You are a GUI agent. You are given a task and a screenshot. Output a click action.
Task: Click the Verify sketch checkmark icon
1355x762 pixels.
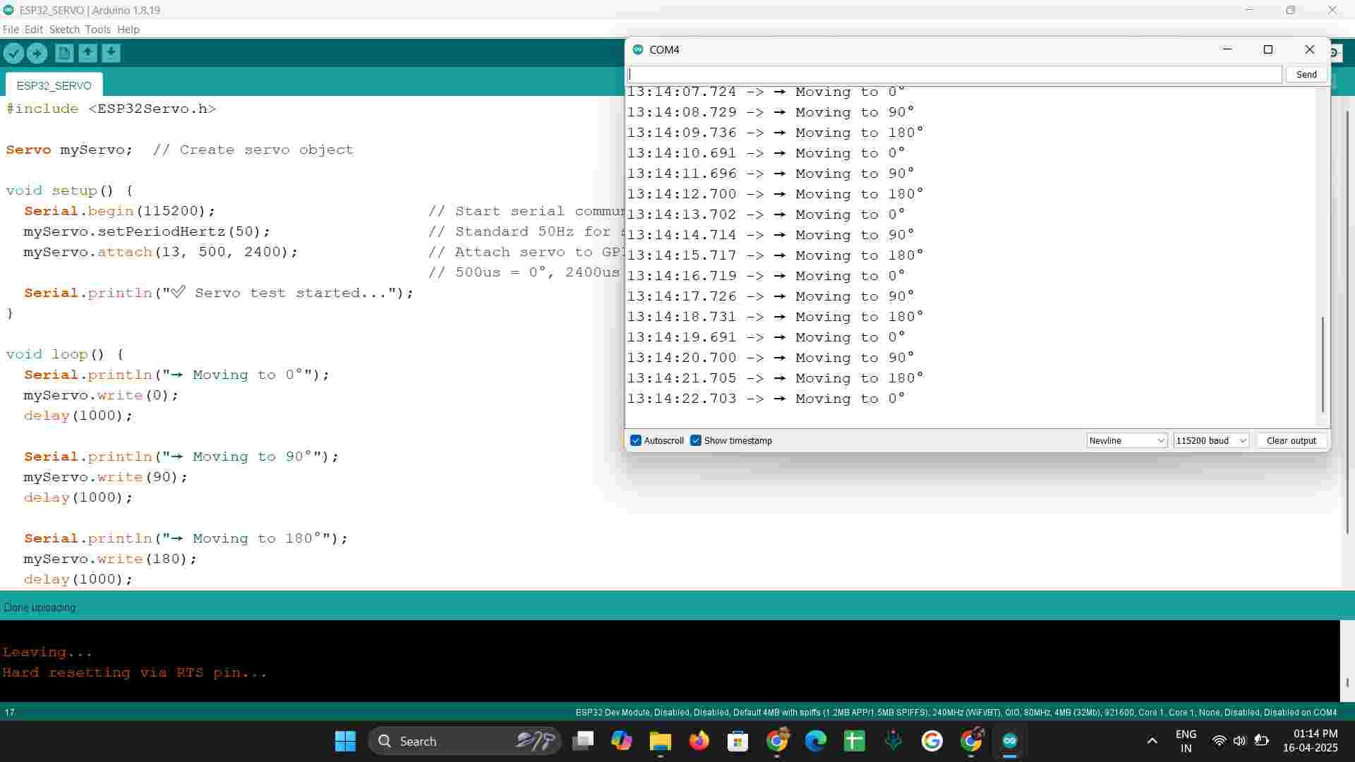[13, 53]
